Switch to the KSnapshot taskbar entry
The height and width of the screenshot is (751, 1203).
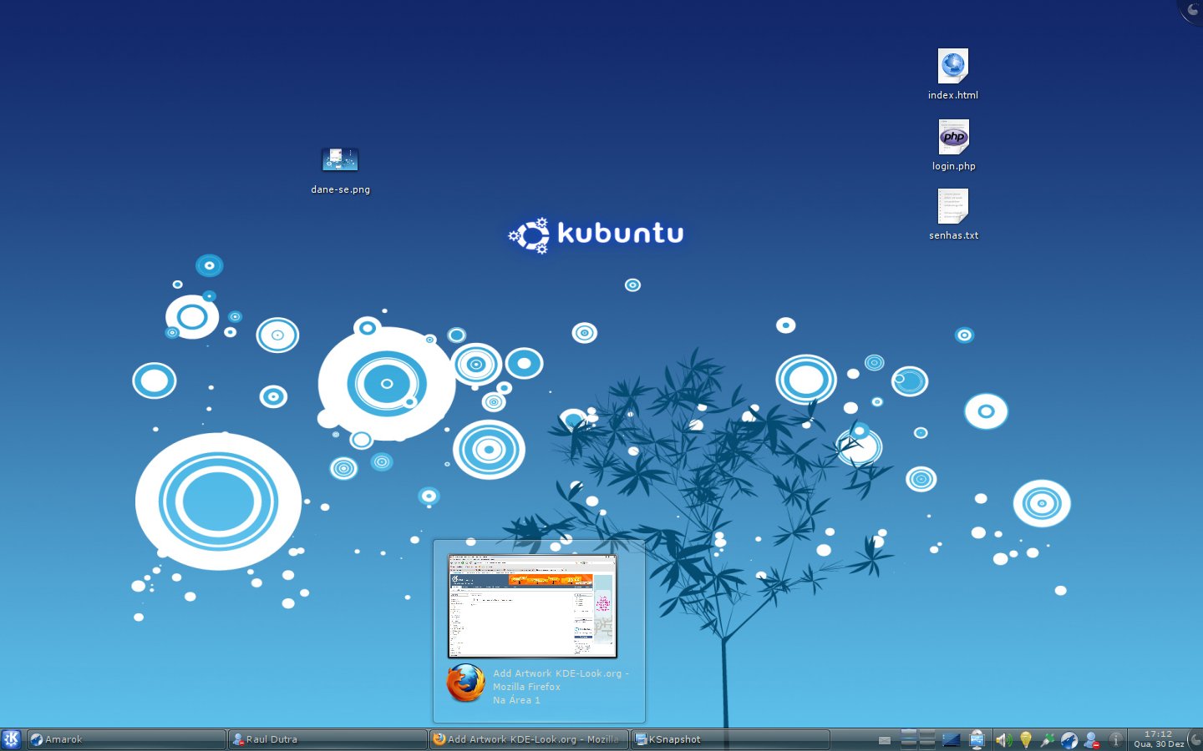730,739
